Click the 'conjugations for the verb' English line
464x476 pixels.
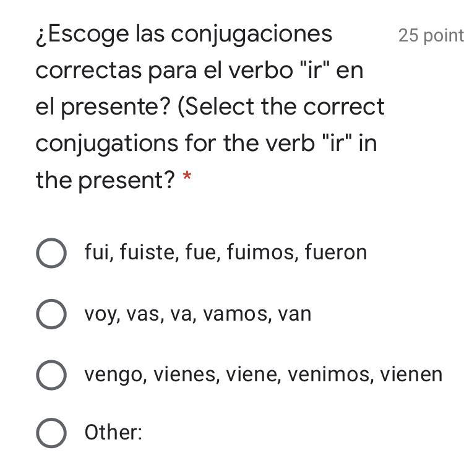206,143
